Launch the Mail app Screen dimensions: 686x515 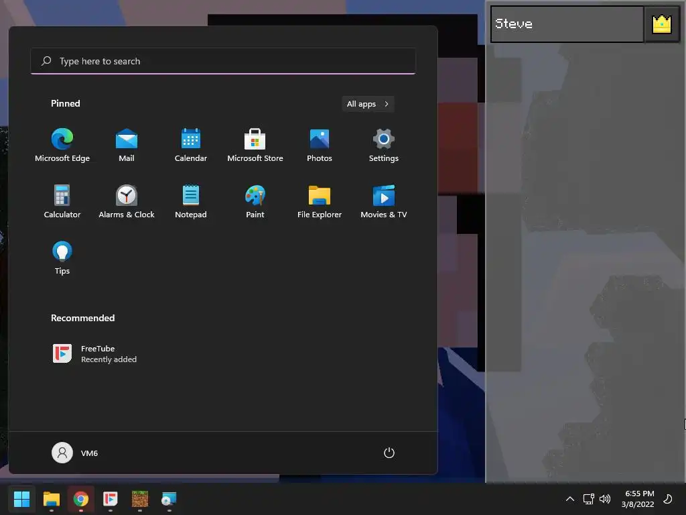127,146
